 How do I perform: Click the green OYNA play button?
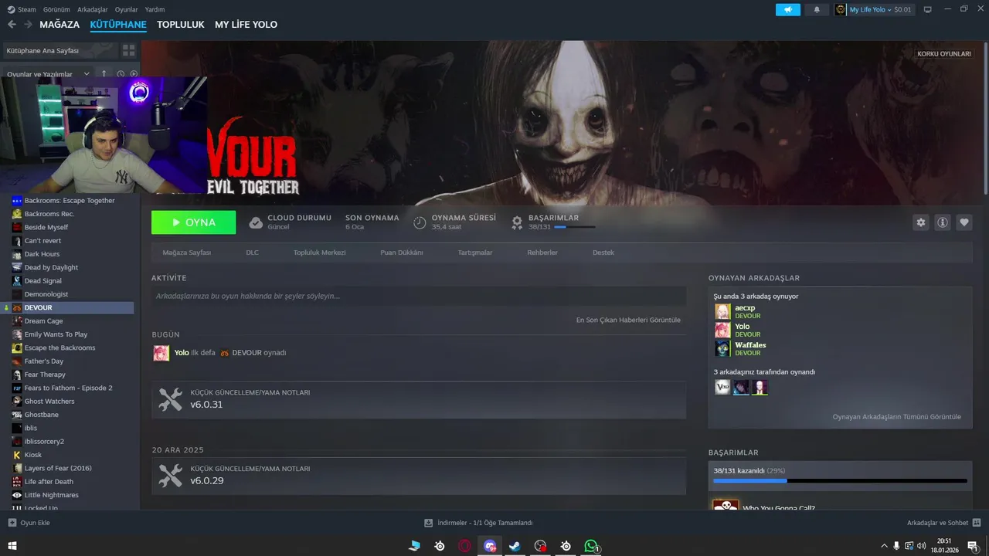pyautogui.click(x=194, y=222)
